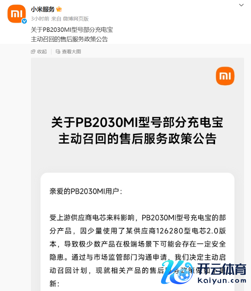
Task: Click the 查看大图 picture icon
Action: pos(58,52)
